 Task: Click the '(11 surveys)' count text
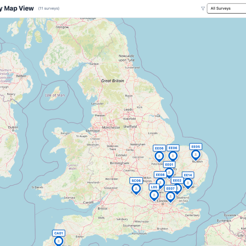coord(49,9)
